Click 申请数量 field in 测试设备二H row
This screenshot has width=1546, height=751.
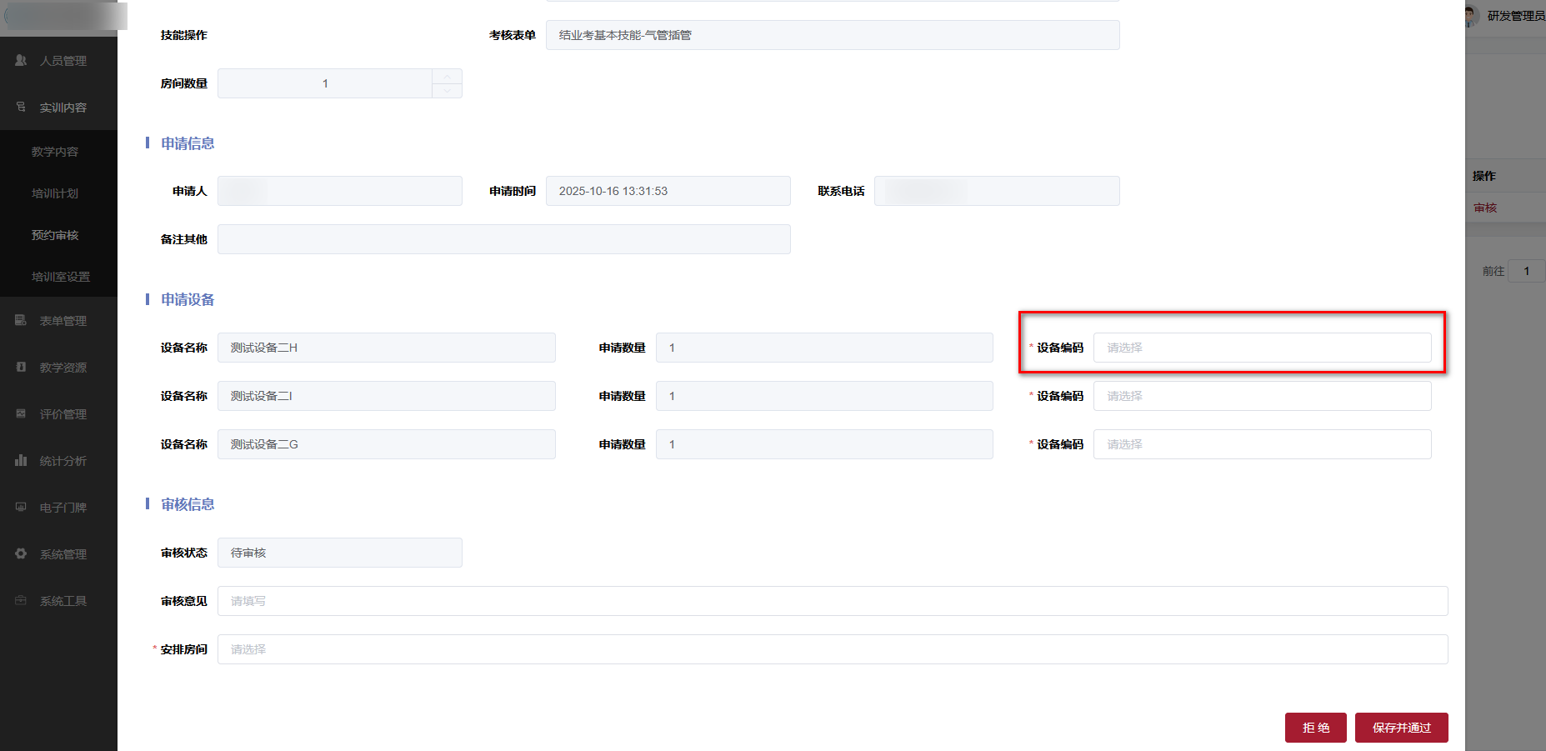[824, 348]
